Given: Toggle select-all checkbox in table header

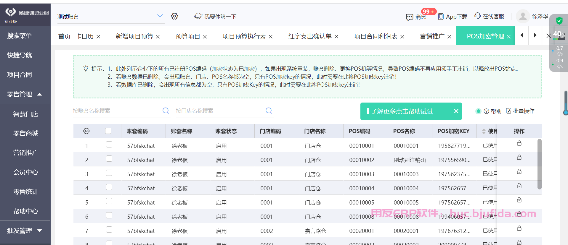Looking at the screenshot, I should point(108,131).
